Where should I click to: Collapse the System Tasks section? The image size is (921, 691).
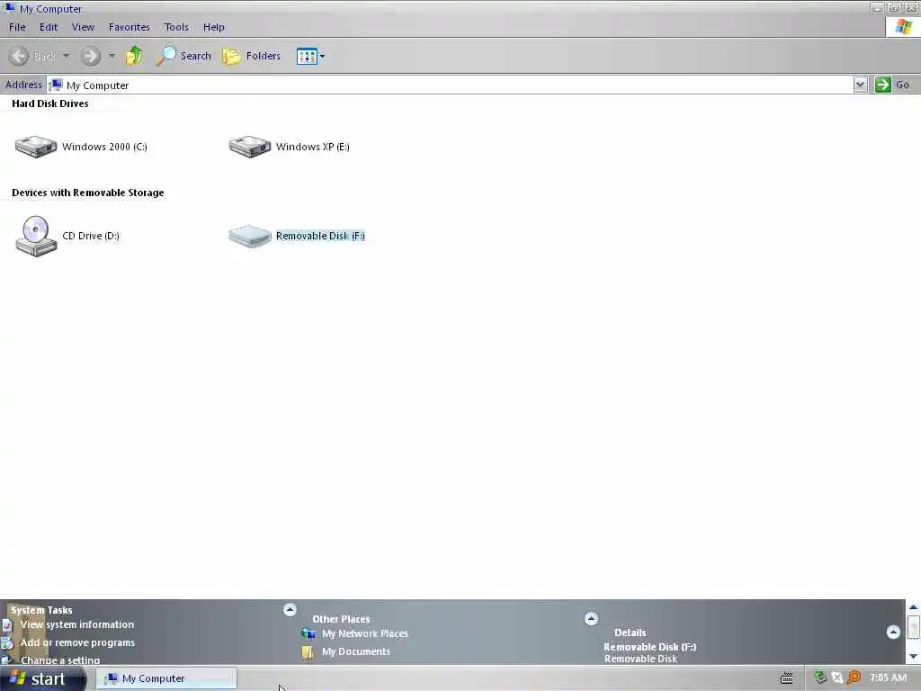[290, 609]
